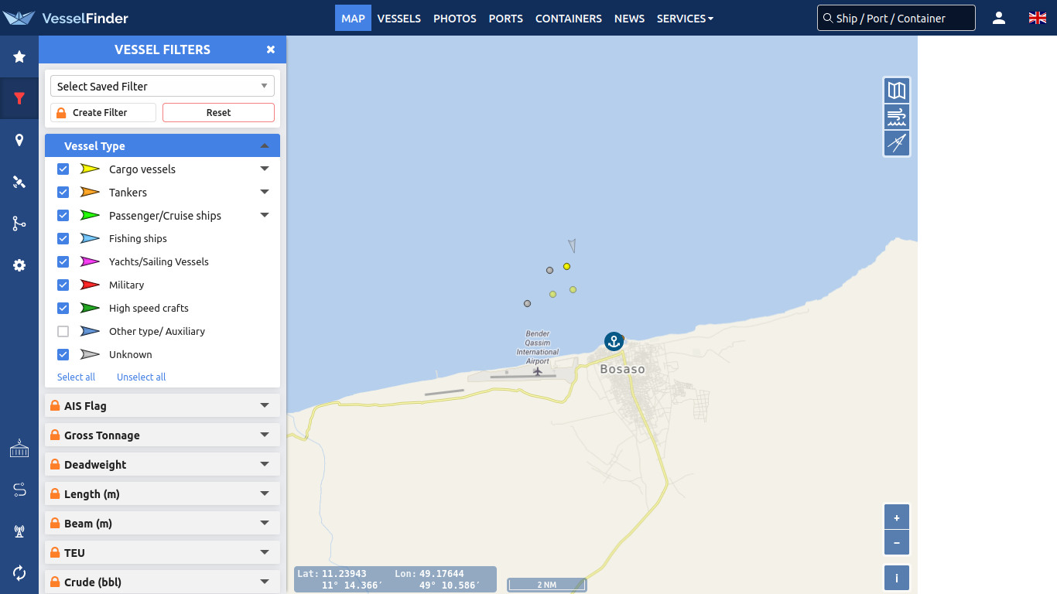Expand the Deadweight filter section
1057x594 pixels.
click(x=162, y=464)
